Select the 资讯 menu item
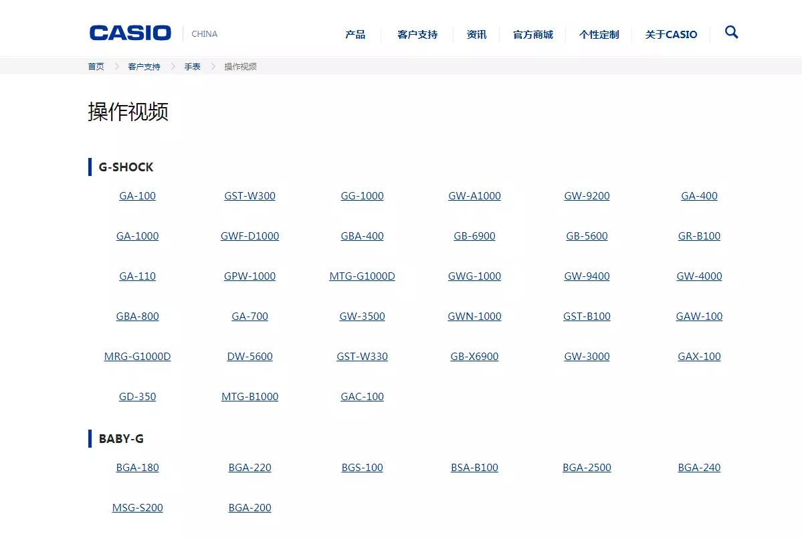Image resolution: width=802 pixels, height=538 pixels. [x=476, y=34]
